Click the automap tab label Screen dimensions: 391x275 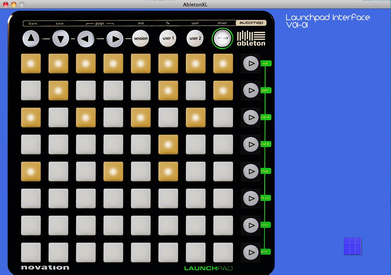(x=251, y=23)
